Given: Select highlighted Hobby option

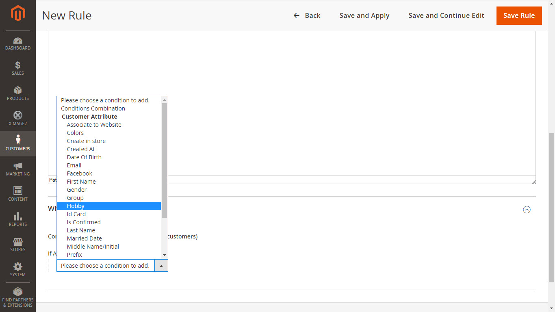Looking at the screenshot, I should [x=109, y=206].
